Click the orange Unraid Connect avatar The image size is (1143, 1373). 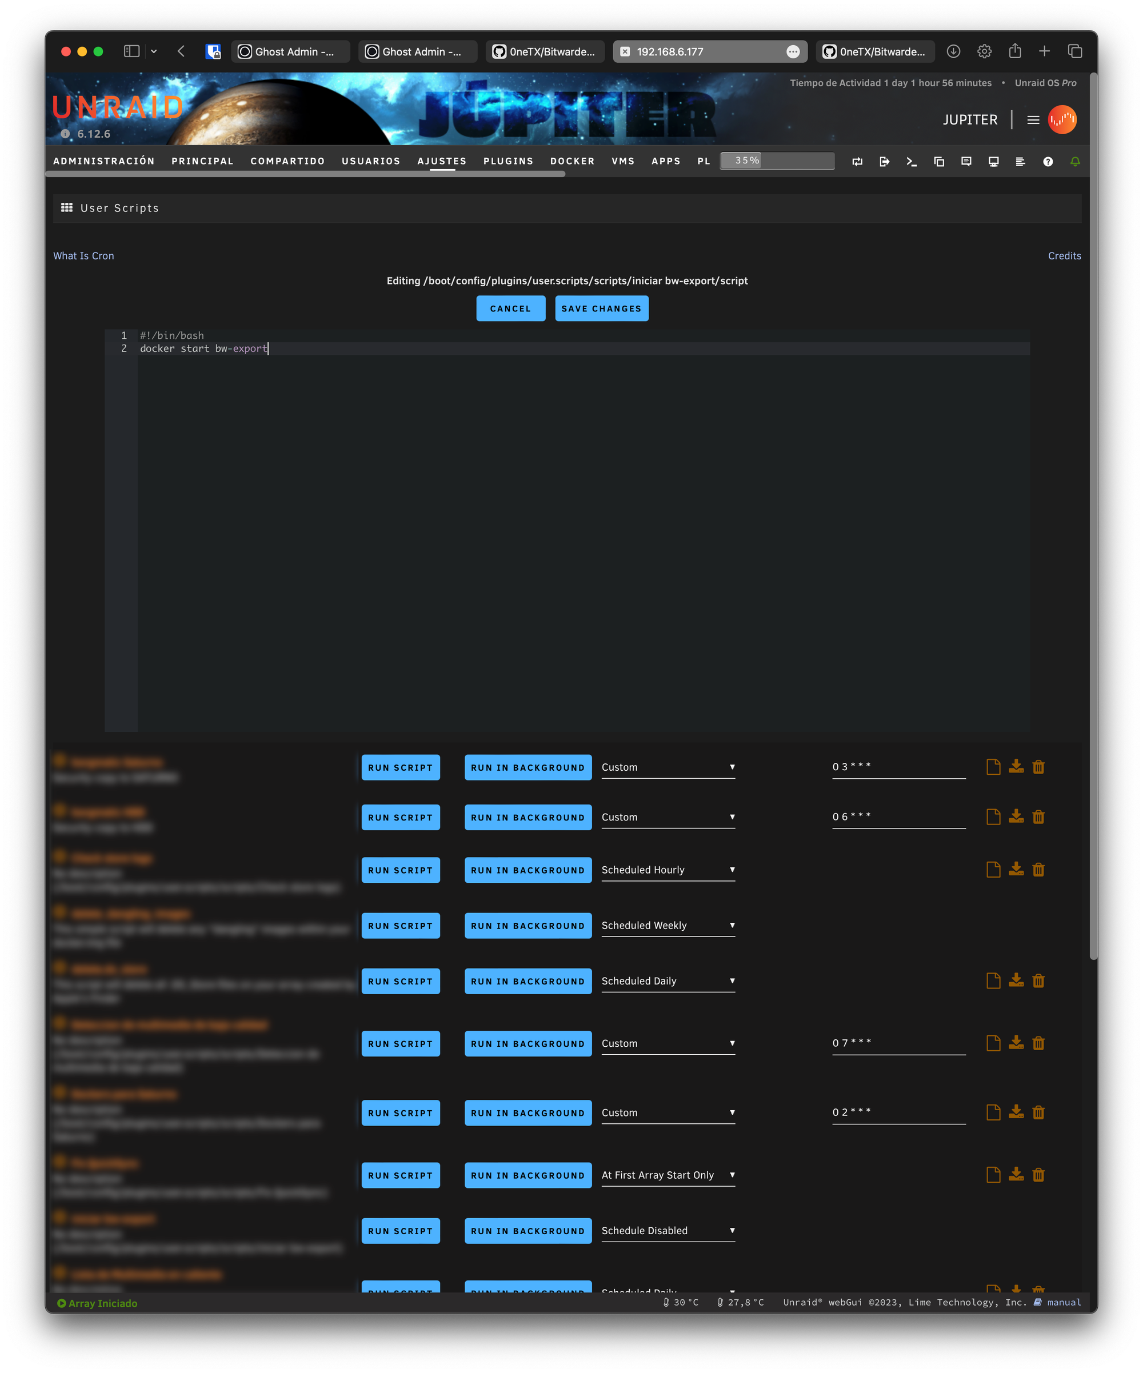pos(1062,119)
